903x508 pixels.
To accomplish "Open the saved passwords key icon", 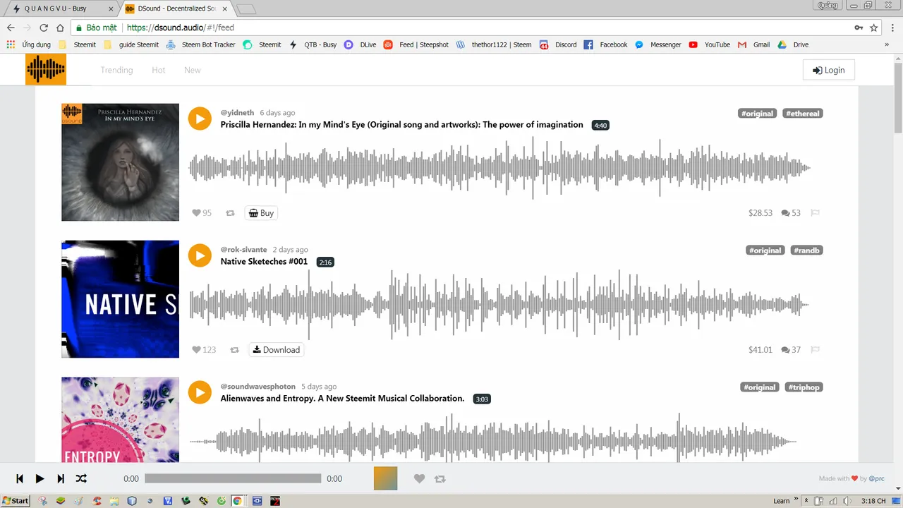I will [x=859, y=28].
